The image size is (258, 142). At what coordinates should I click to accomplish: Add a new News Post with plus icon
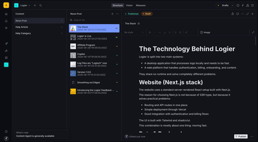112,14
